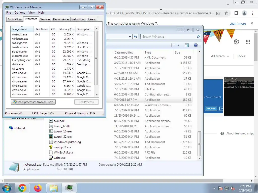Click the End Process button
Viewport: 258px width, 193px height.
tap(86, 102)
